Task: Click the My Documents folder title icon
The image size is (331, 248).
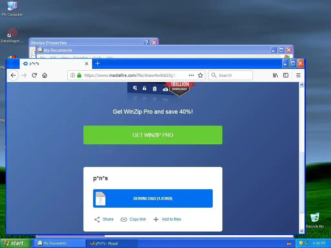Action: pos(40,50)
